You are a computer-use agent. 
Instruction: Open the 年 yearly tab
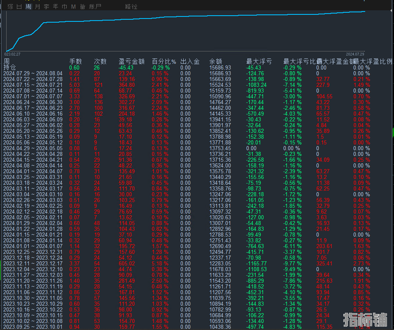(x=56, y=7)
